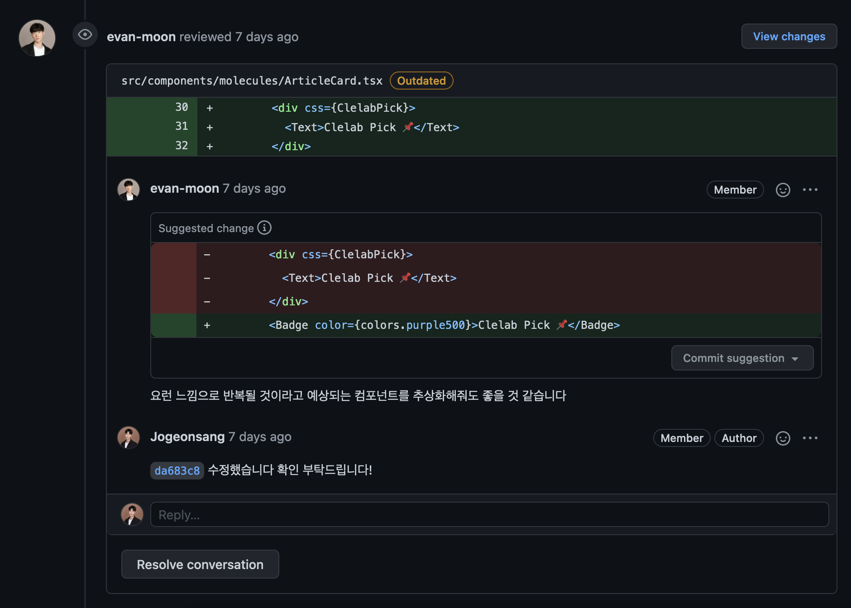Click the avatar beside the reply box
This screenshot has height=608, width=851.
coord(132,515)
